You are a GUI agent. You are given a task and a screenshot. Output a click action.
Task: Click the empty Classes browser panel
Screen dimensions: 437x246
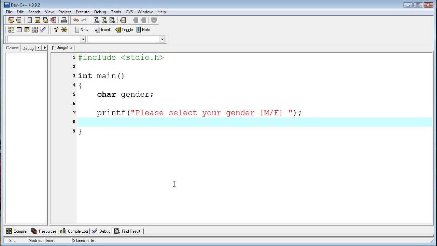[x=26, y=138]
